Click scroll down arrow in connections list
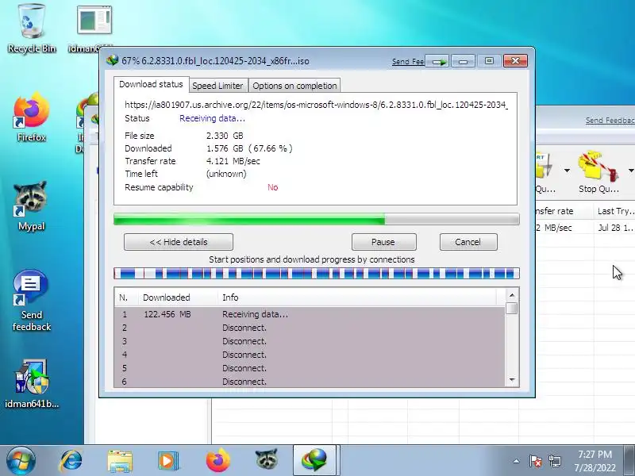Image resolution: width=635 pixels, height=476 pixels. pos(512,380)
